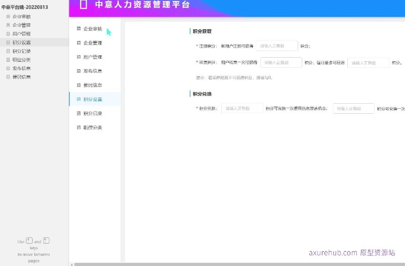Viewport: 405px width, 266px height.
Task: Click the left-arrow key hint icon
Action: [29, 241]
